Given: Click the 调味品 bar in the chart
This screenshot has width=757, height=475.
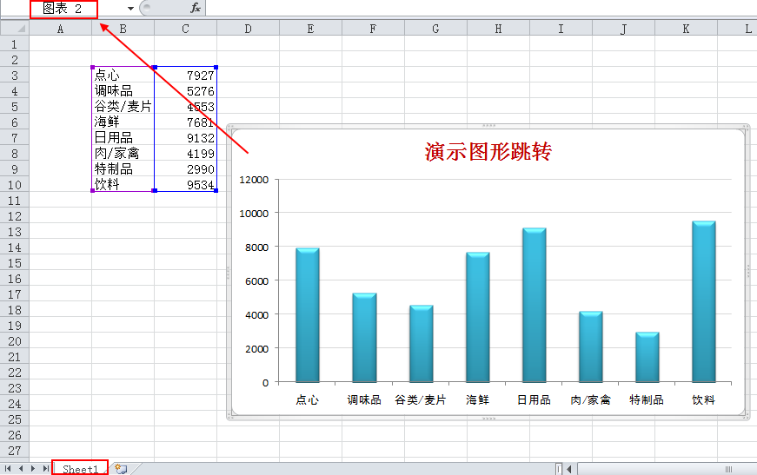Looking at the screenshot, I should tap(364, 338).
